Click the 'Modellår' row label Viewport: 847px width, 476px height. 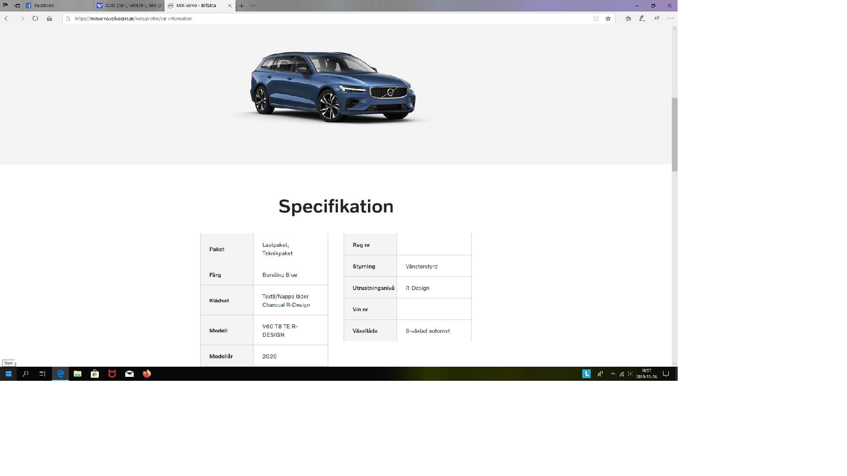click(221, 356)
